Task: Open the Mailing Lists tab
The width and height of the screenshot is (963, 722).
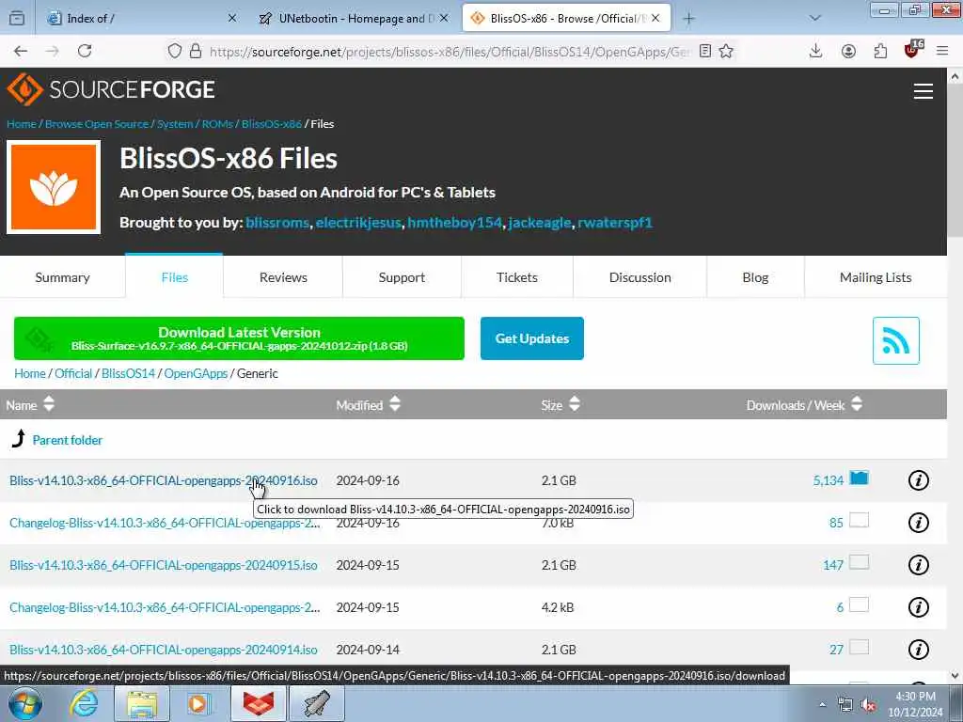Action: pyautogui.click(x=876, y=277)
